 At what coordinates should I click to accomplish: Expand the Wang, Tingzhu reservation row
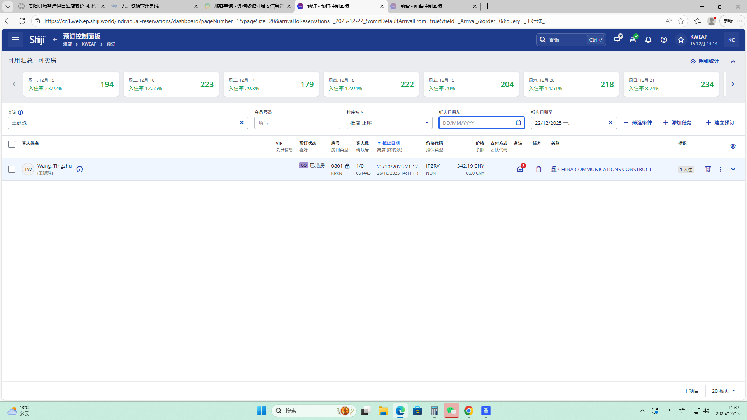(x=733, y=169)
